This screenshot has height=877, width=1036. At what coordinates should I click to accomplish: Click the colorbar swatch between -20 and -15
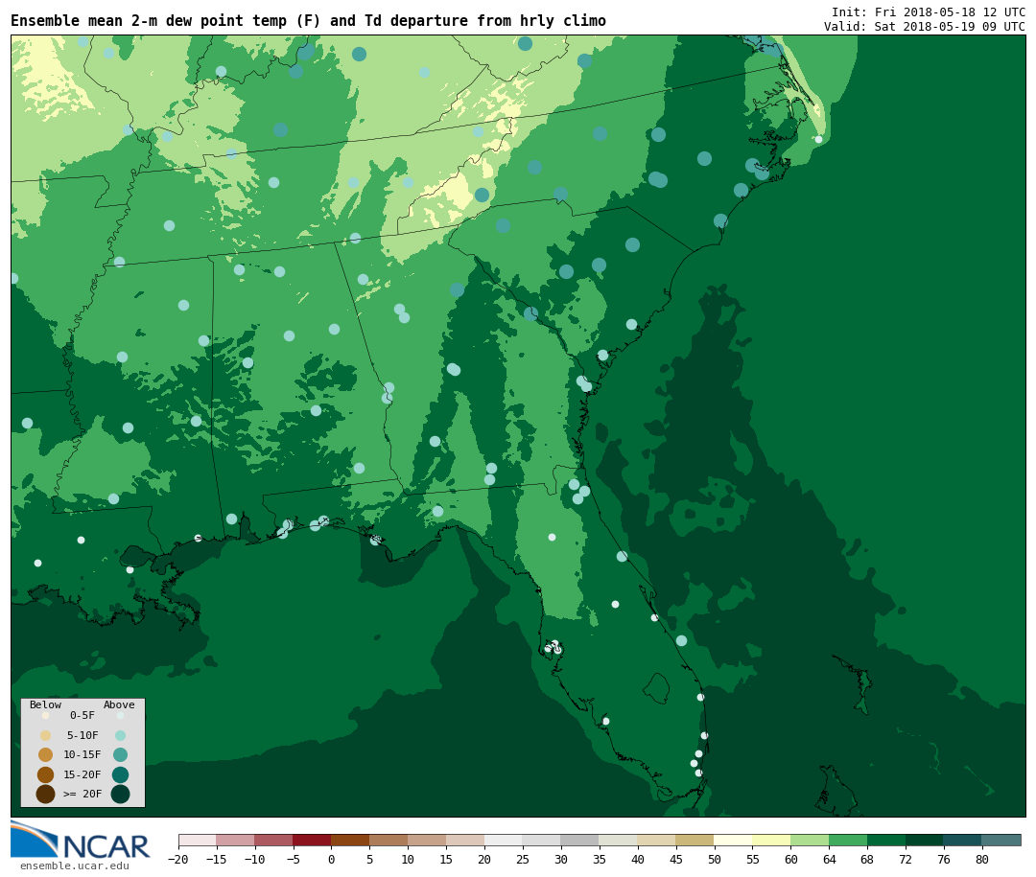pos(198,840)
